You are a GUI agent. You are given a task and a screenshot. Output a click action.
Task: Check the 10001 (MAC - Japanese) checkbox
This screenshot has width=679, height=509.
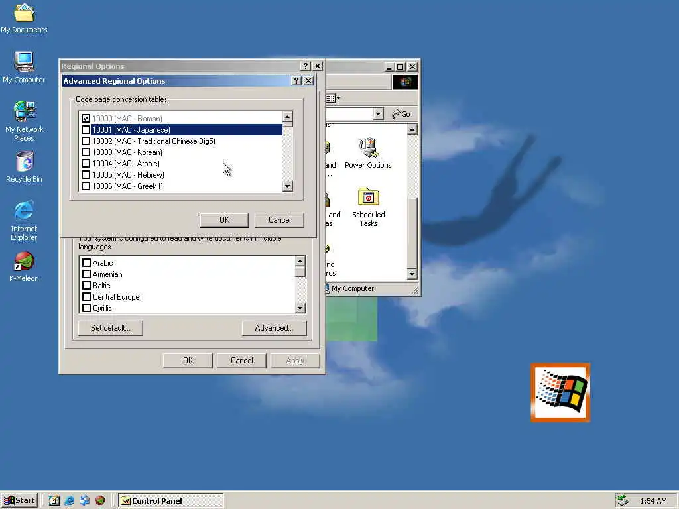pos(86,129)
